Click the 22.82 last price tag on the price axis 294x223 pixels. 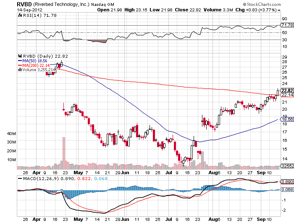click(287, 90)
